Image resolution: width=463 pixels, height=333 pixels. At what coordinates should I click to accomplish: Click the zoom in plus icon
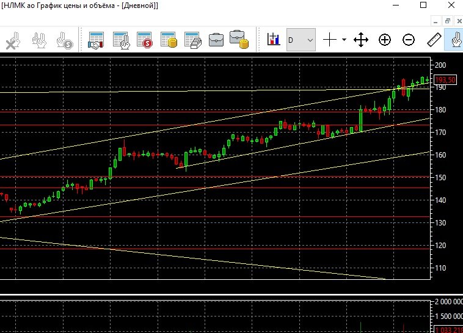click(x=384, y=40)
